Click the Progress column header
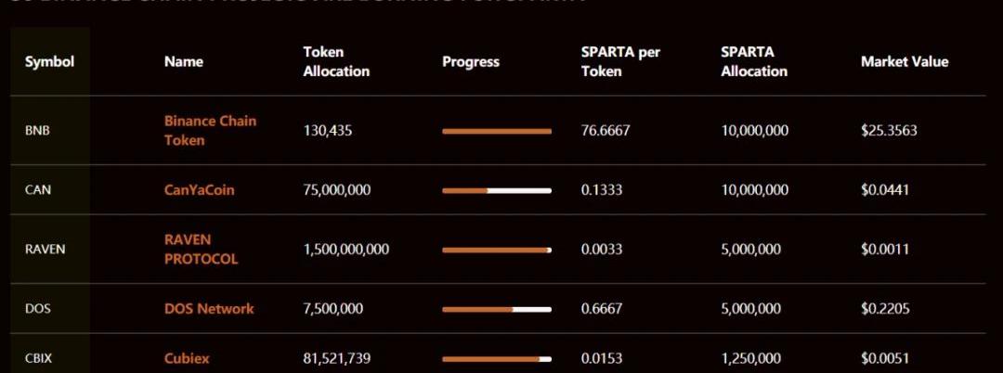Image resolution: width=1003 pixels, height=373 pixels. coord(471,62)
